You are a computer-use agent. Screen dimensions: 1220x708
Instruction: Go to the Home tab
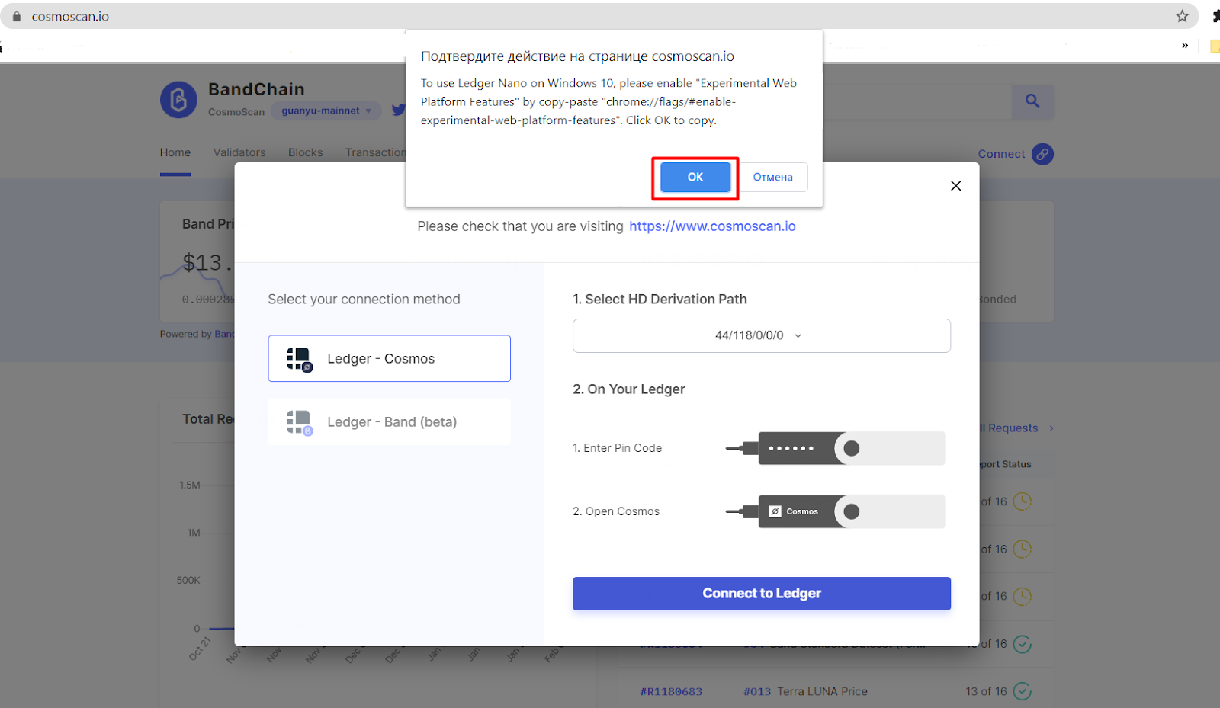tap(175, 152)
